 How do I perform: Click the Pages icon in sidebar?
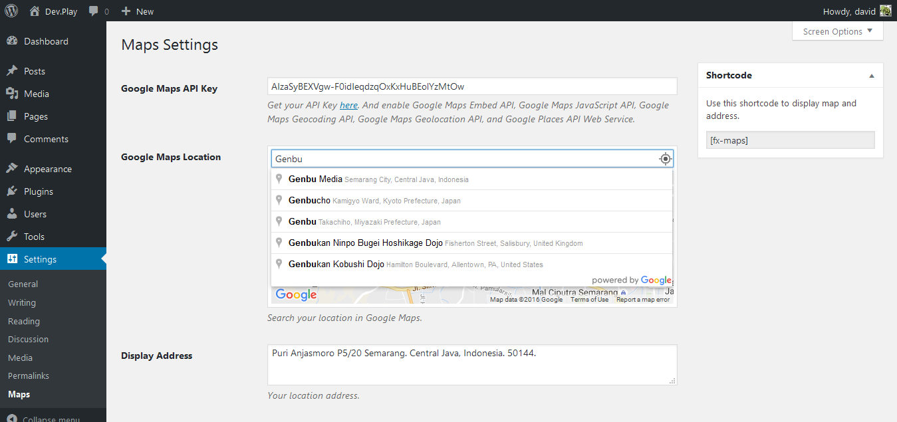(x=12, y=116)
